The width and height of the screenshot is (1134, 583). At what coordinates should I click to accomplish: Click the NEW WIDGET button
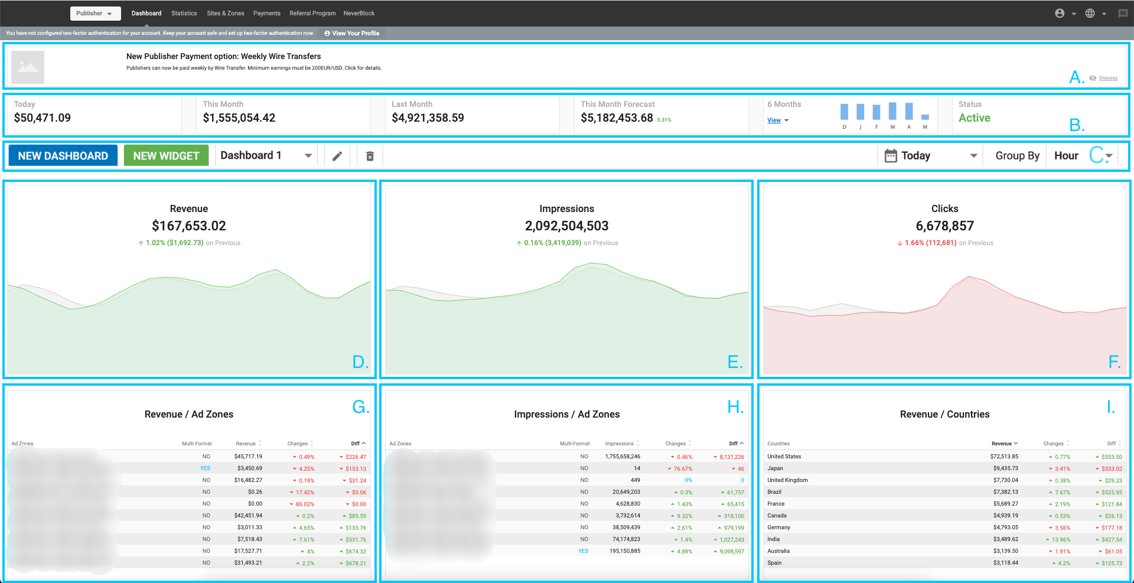point(166,155)
